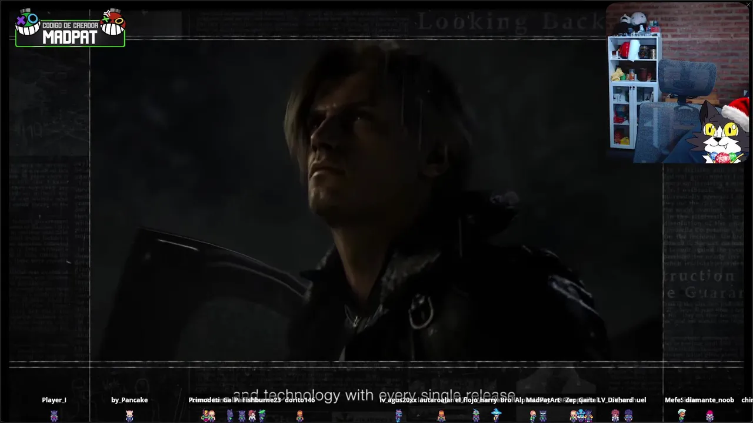Click the by_Pancake name label
The height and width of the screenshot is (423, 753).
tap(129, 400)
